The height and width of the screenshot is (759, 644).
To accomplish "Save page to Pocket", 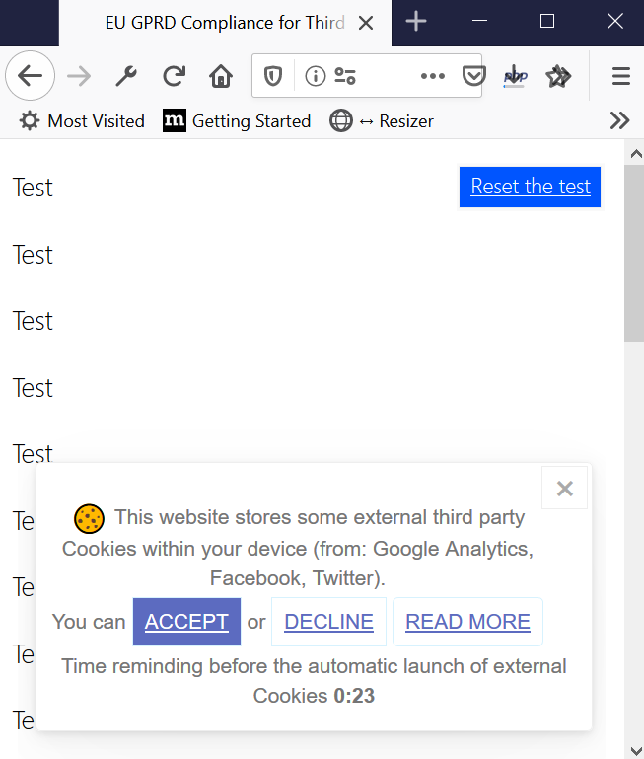I will pos(473,76).
